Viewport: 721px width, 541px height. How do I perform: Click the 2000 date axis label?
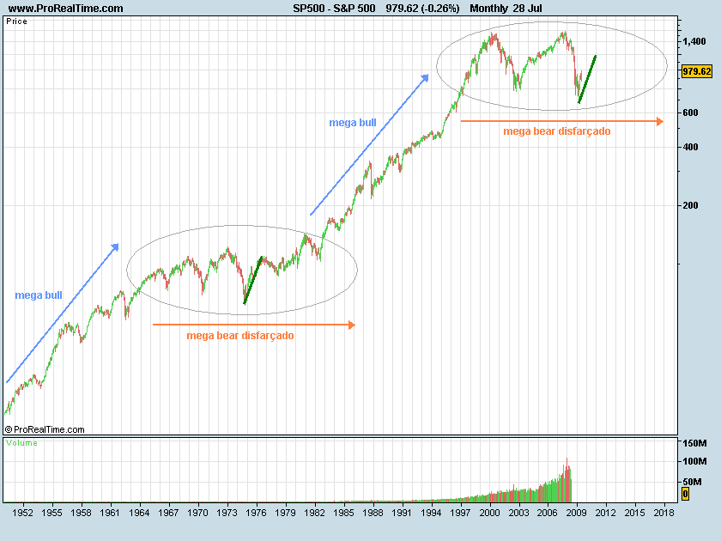(489, 513)
